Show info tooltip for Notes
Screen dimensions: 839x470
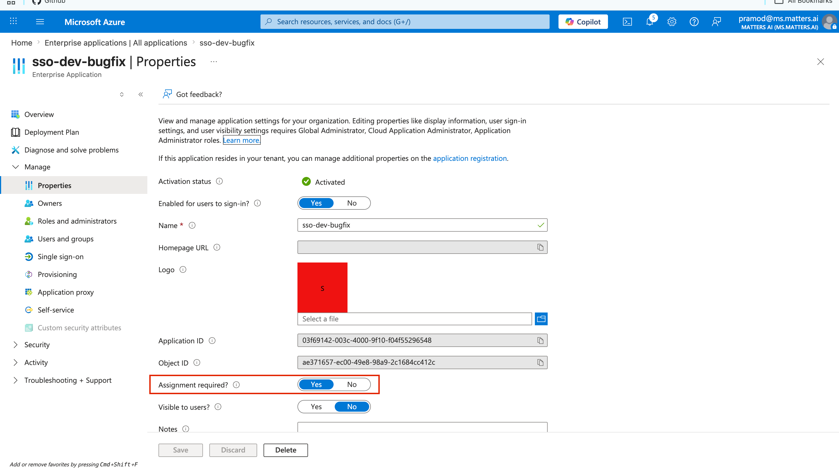click(x=186, y=429)
